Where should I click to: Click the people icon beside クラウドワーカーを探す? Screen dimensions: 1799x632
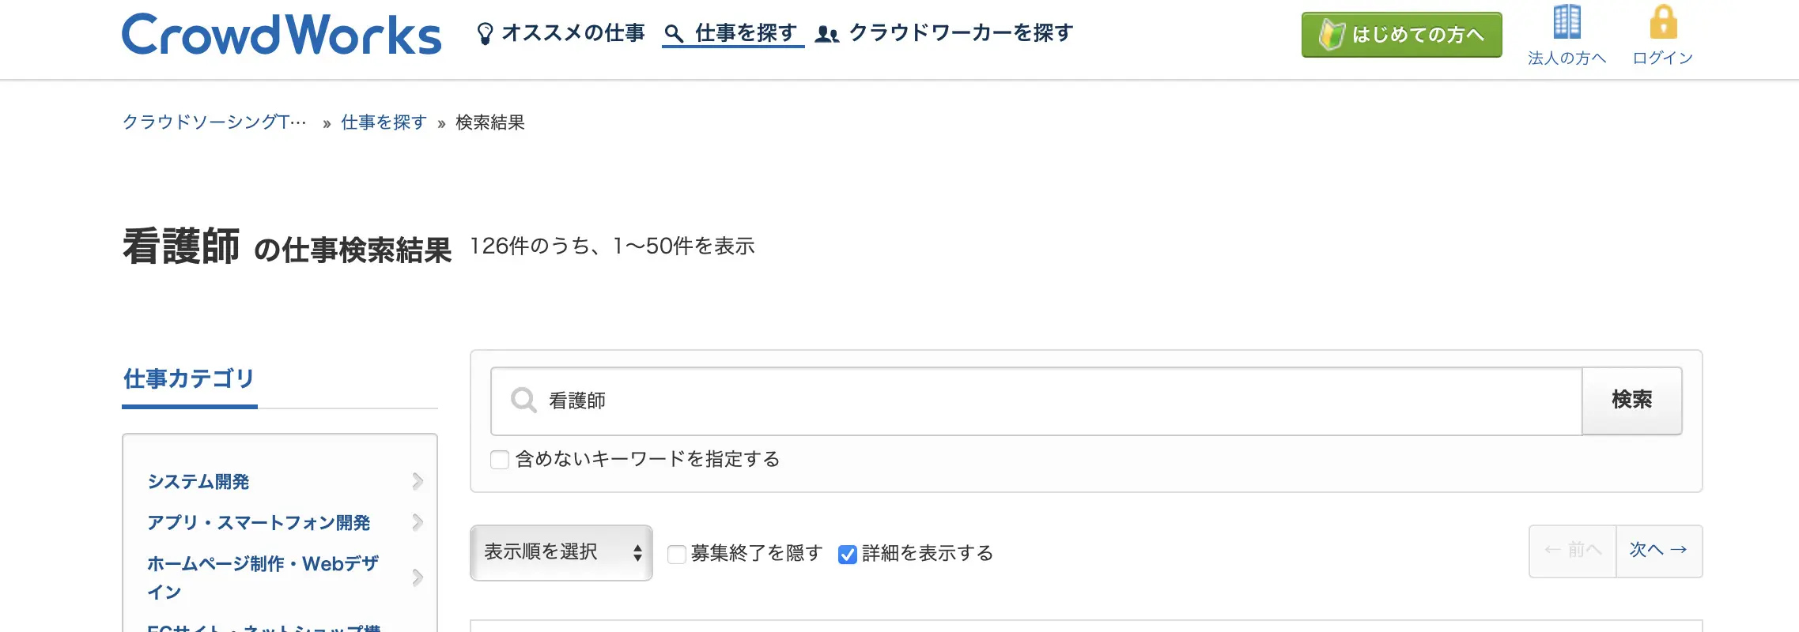click(x=827, y=34)
